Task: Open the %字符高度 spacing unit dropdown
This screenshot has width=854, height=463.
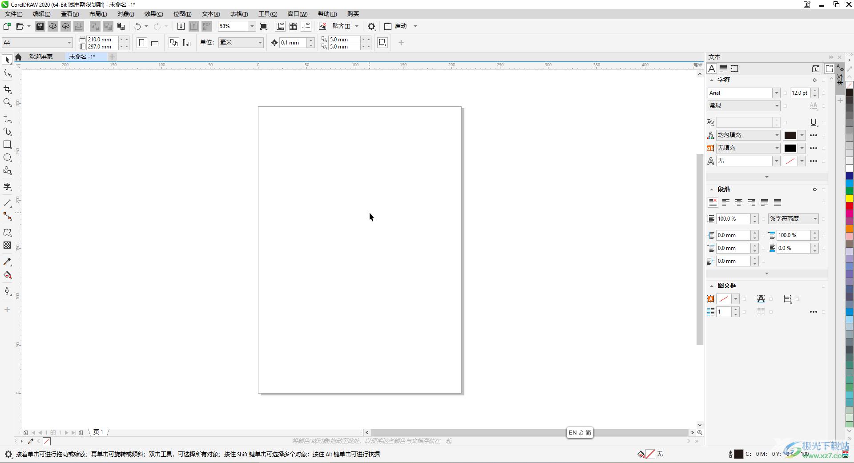Action: coord(815,219)
